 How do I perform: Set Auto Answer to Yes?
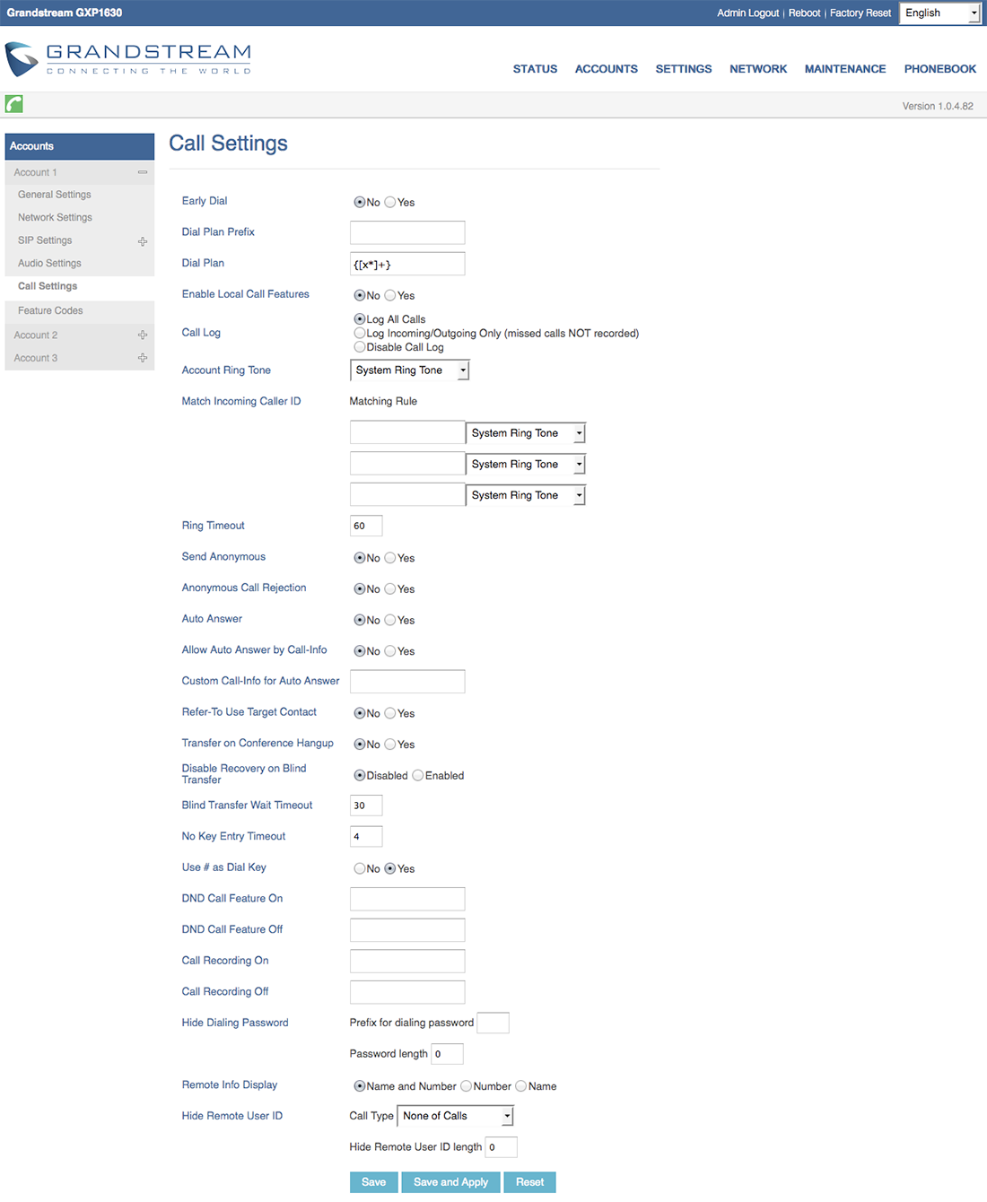(390, 620)
